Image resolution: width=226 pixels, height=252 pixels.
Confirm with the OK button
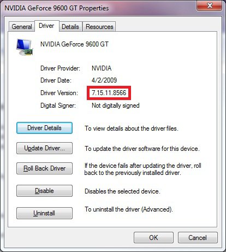(x=153, y=238)
